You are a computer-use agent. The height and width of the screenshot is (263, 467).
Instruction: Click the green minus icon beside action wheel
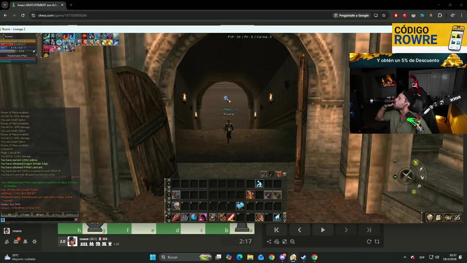pos(395,177)
